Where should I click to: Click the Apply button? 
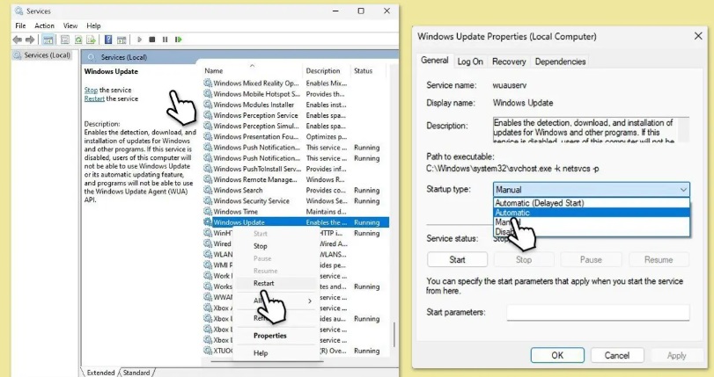point(676,355)
